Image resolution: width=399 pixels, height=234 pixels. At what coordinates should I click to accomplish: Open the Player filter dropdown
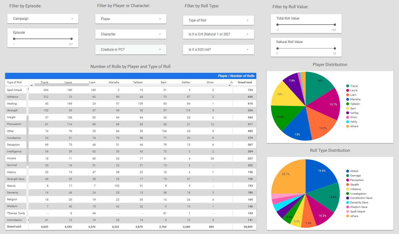(x=131, y=19)
